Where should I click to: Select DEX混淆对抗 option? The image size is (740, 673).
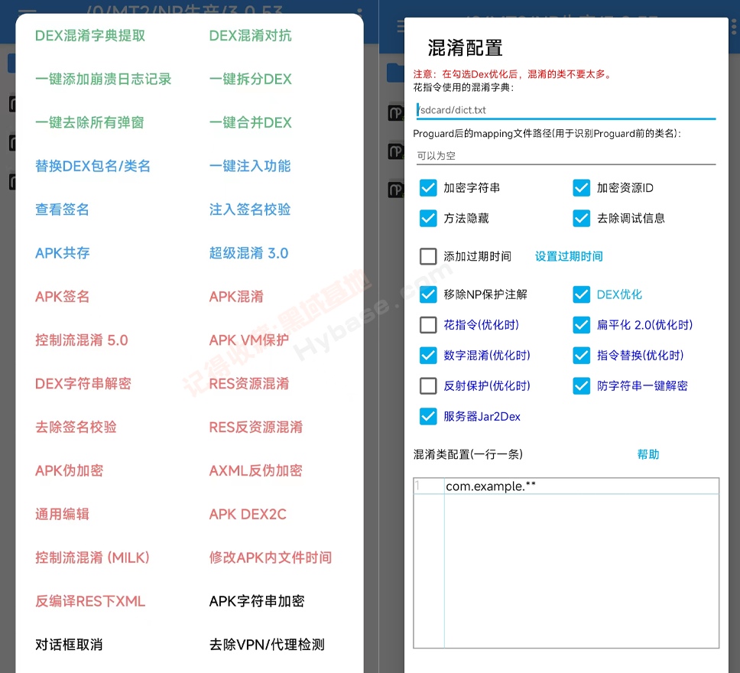pos(250,35)
